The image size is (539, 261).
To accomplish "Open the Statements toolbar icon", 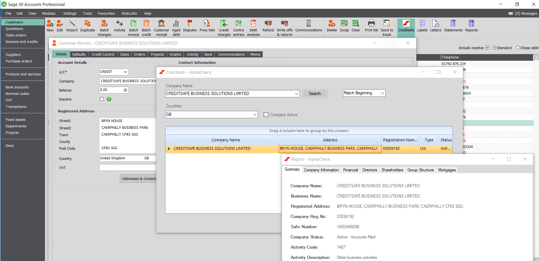I will pos(453,26).
